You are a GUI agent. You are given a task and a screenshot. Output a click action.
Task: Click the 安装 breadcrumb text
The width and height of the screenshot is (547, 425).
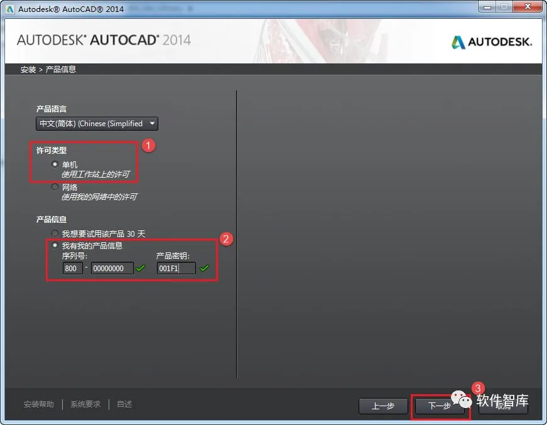pyautogui.click(x=28, y=70)
